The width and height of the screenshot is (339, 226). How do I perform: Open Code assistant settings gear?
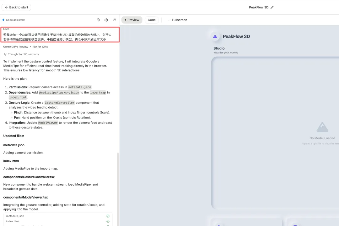point(106,20)
